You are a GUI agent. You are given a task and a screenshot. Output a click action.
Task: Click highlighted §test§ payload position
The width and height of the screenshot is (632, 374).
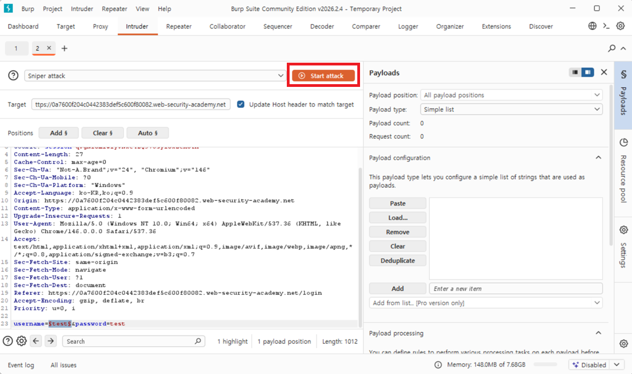60,323
